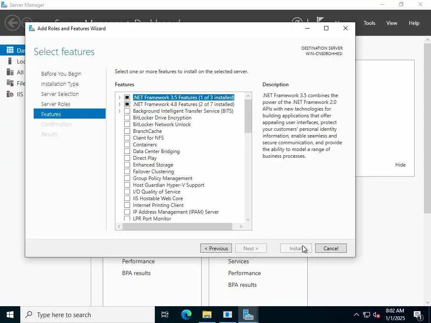Launch Microsoft Edge from the taskbar
The width and height of the screenshot is (431, 323).
click(186, 315)
